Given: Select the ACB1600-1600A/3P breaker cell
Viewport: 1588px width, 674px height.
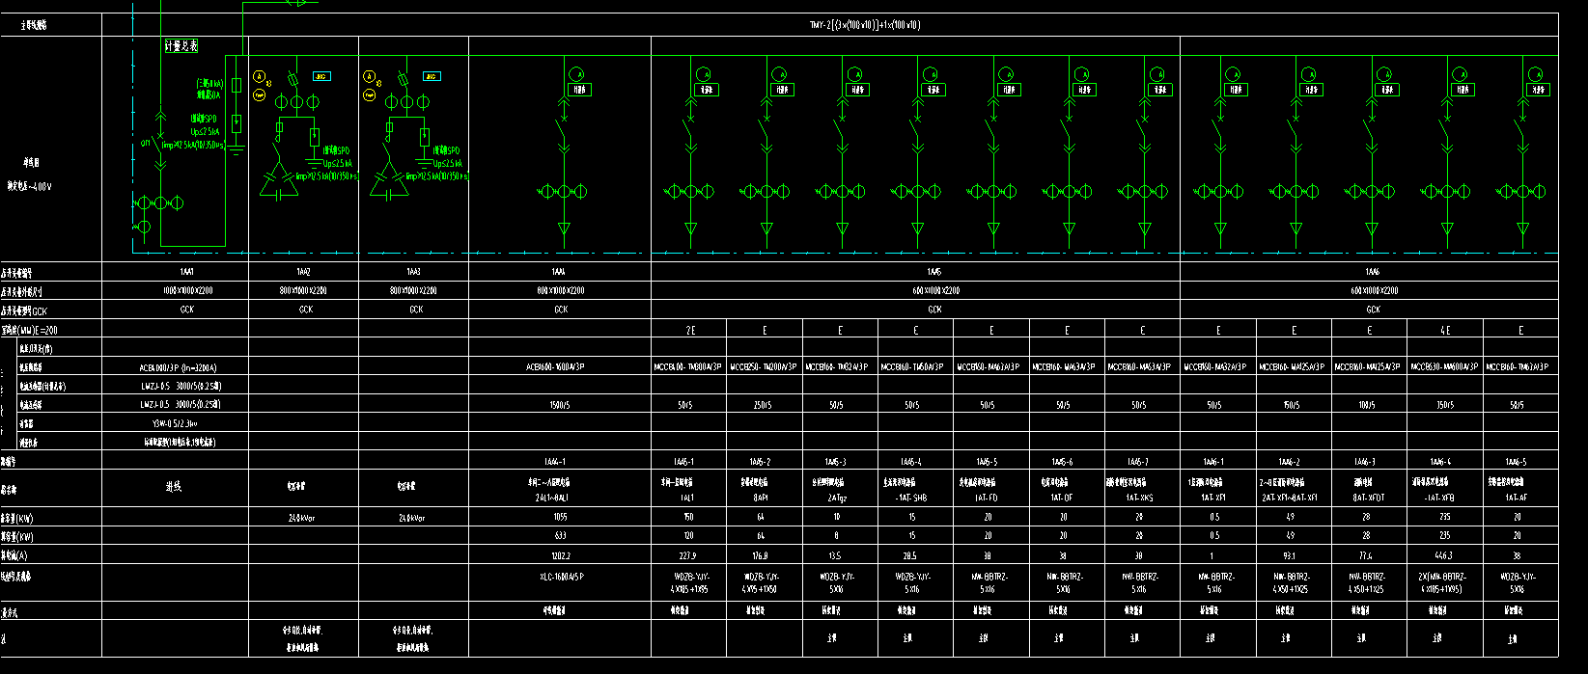Looking at the screenshot, I should coord(560,367).
